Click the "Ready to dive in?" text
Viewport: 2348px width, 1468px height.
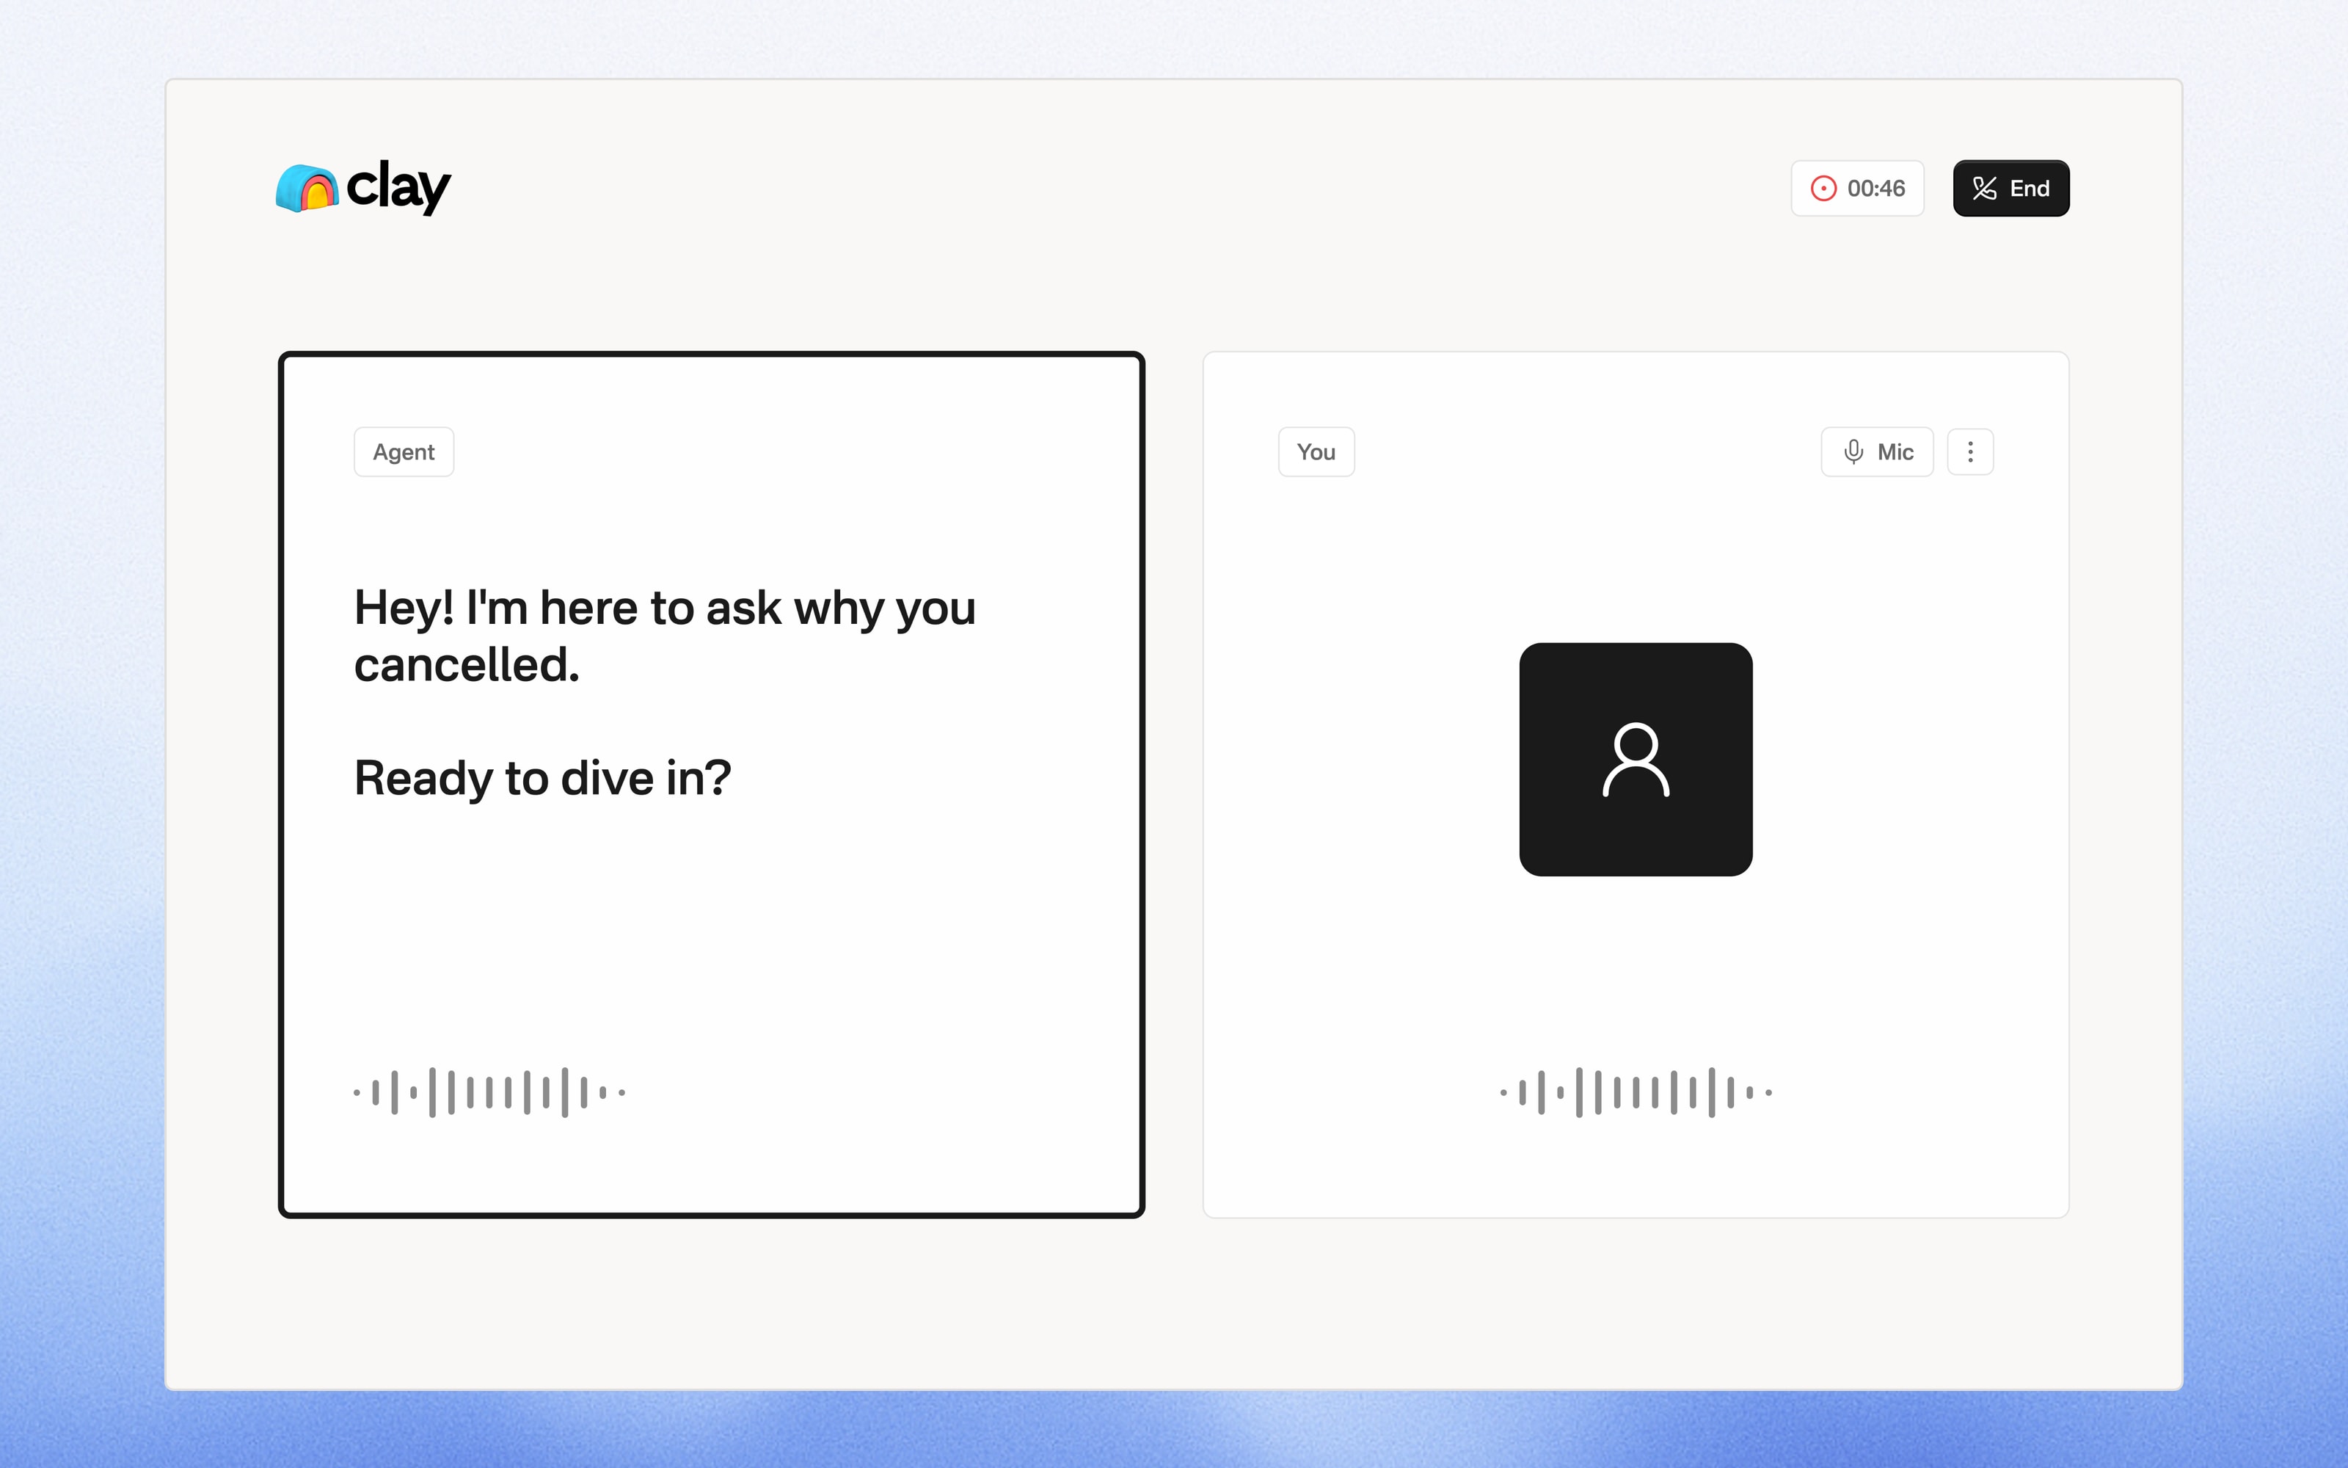[x=542, y=778]
